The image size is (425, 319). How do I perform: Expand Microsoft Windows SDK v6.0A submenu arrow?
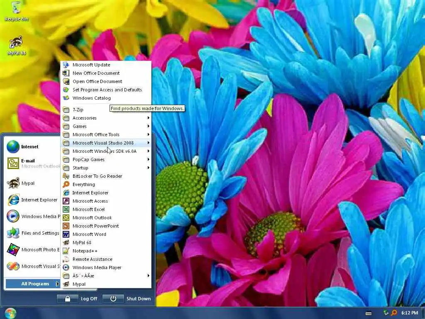click(x=148, y=151)
